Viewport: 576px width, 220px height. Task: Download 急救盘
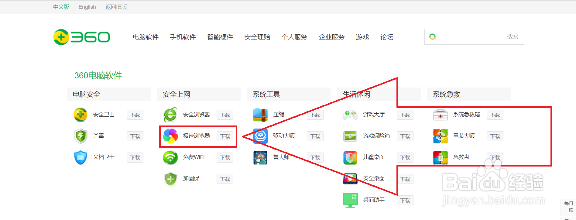[x=495, y=157]
